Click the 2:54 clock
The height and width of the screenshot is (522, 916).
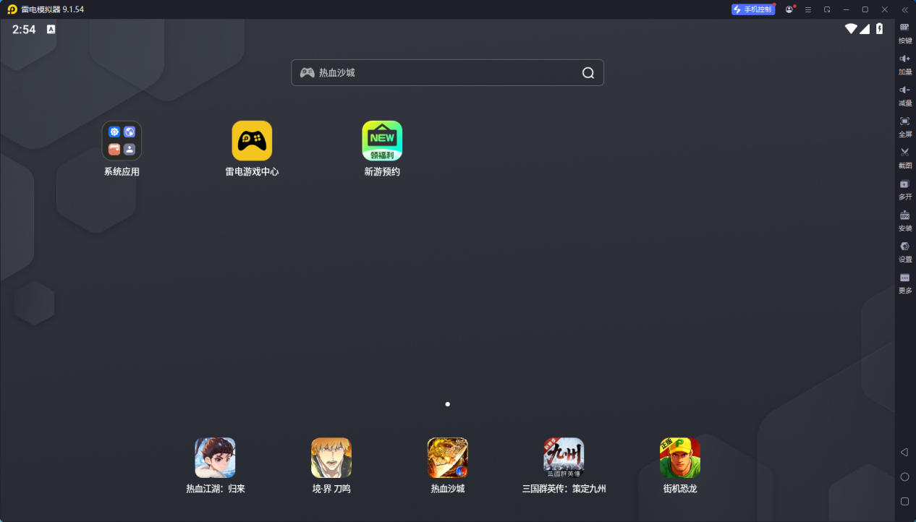[24, 30]
